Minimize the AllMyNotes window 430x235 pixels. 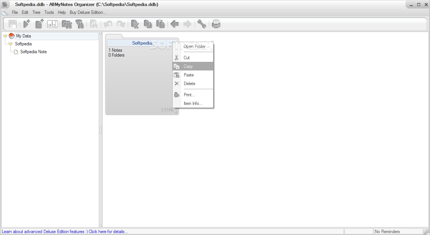[x=411, y=4]
